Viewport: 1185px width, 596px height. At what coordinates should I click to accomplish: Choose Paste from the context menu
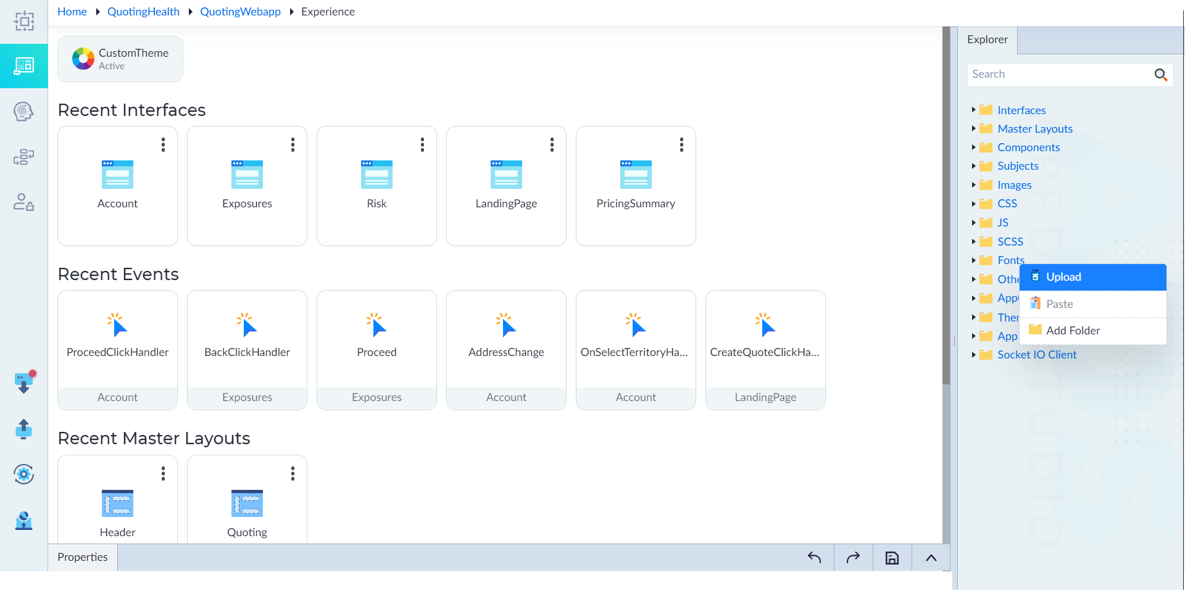coord(1093,304)
